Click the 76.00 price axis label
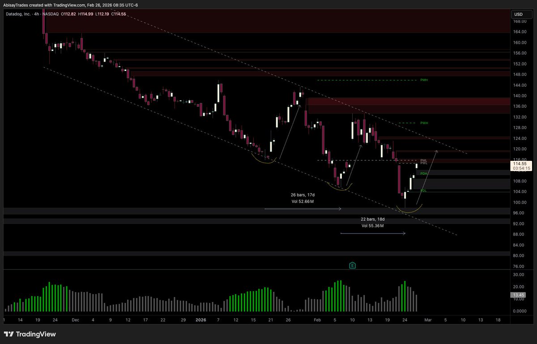Image resolution: width=537 pixels, height=344 pixels. point(520,266)
